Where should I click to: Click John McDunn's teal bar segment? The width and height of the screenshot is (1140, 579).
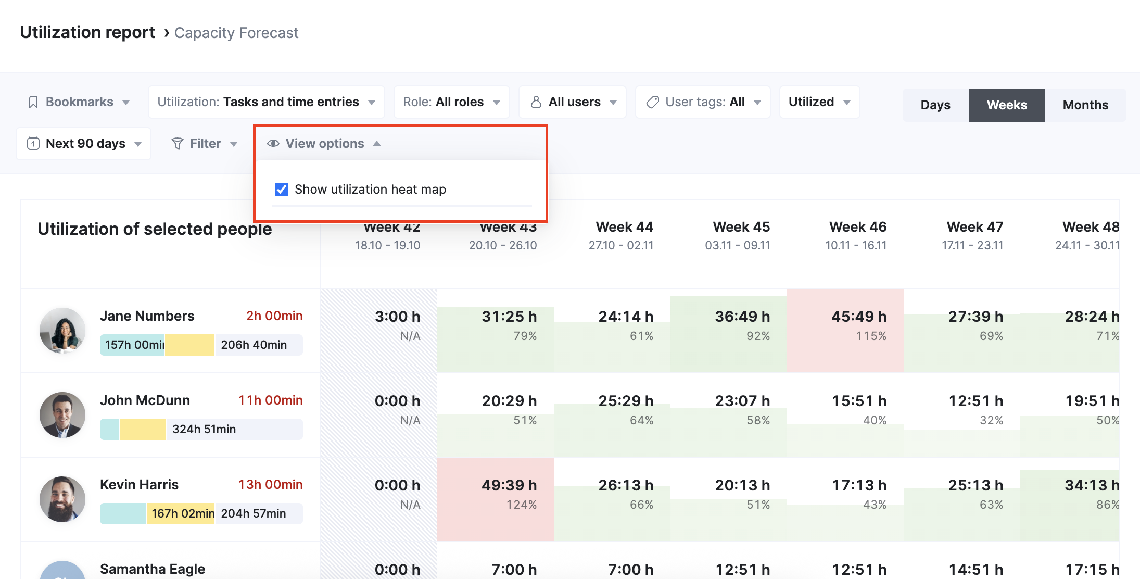[109, 430]
